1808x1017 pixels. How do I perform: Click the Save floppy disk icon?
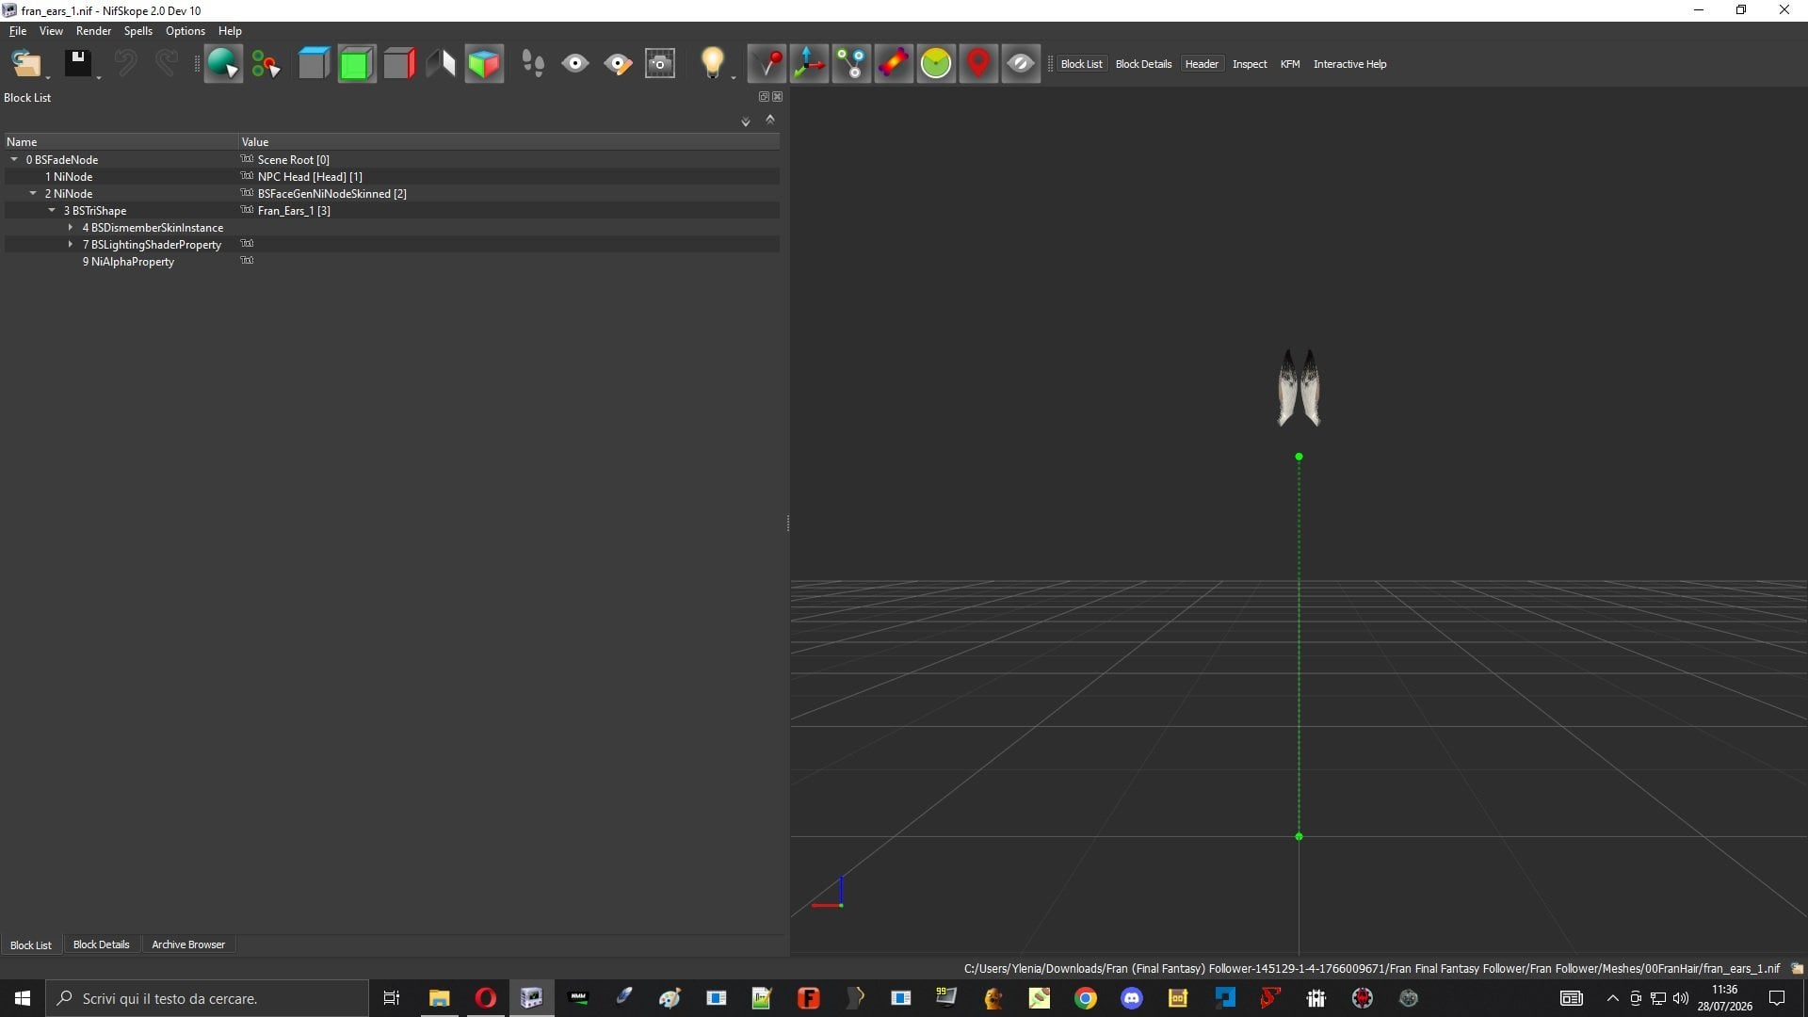(77, 64)
